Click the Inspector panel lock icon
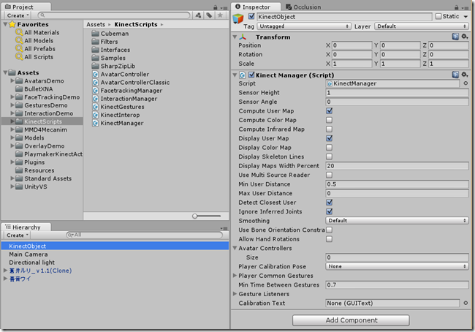Viewport: 475px width, 332px height. [x=457, y=7]
